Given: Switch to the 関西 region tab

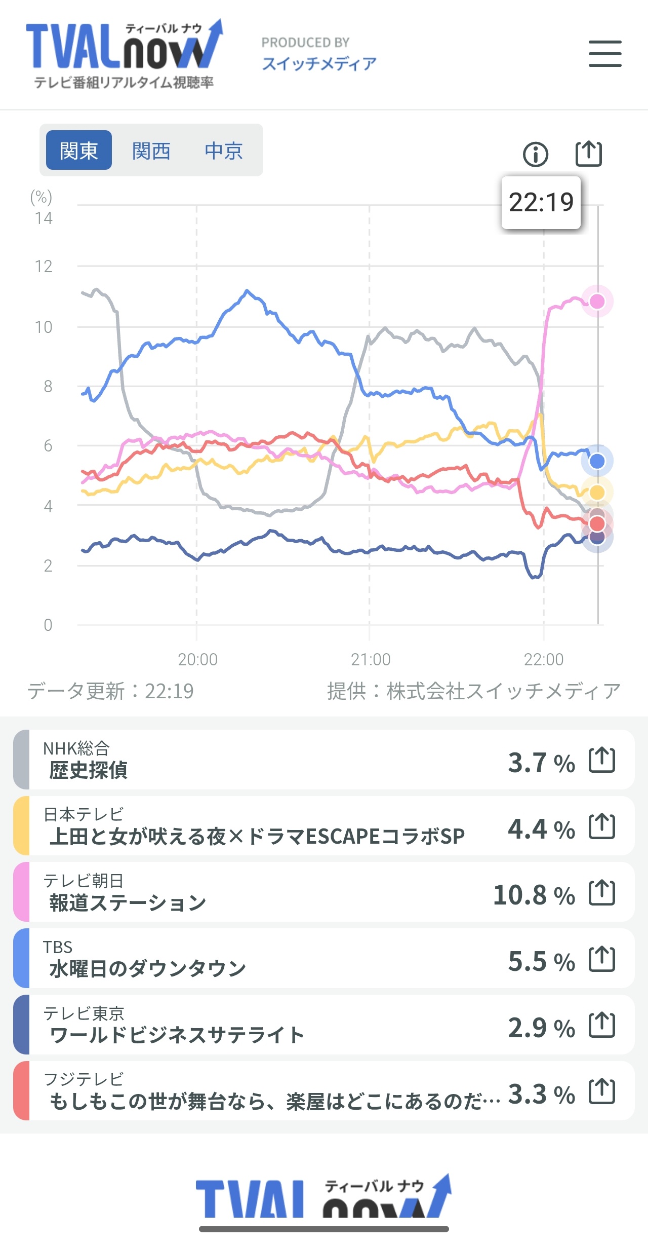Looking at the screenshot, I should [x=151, y=150].
